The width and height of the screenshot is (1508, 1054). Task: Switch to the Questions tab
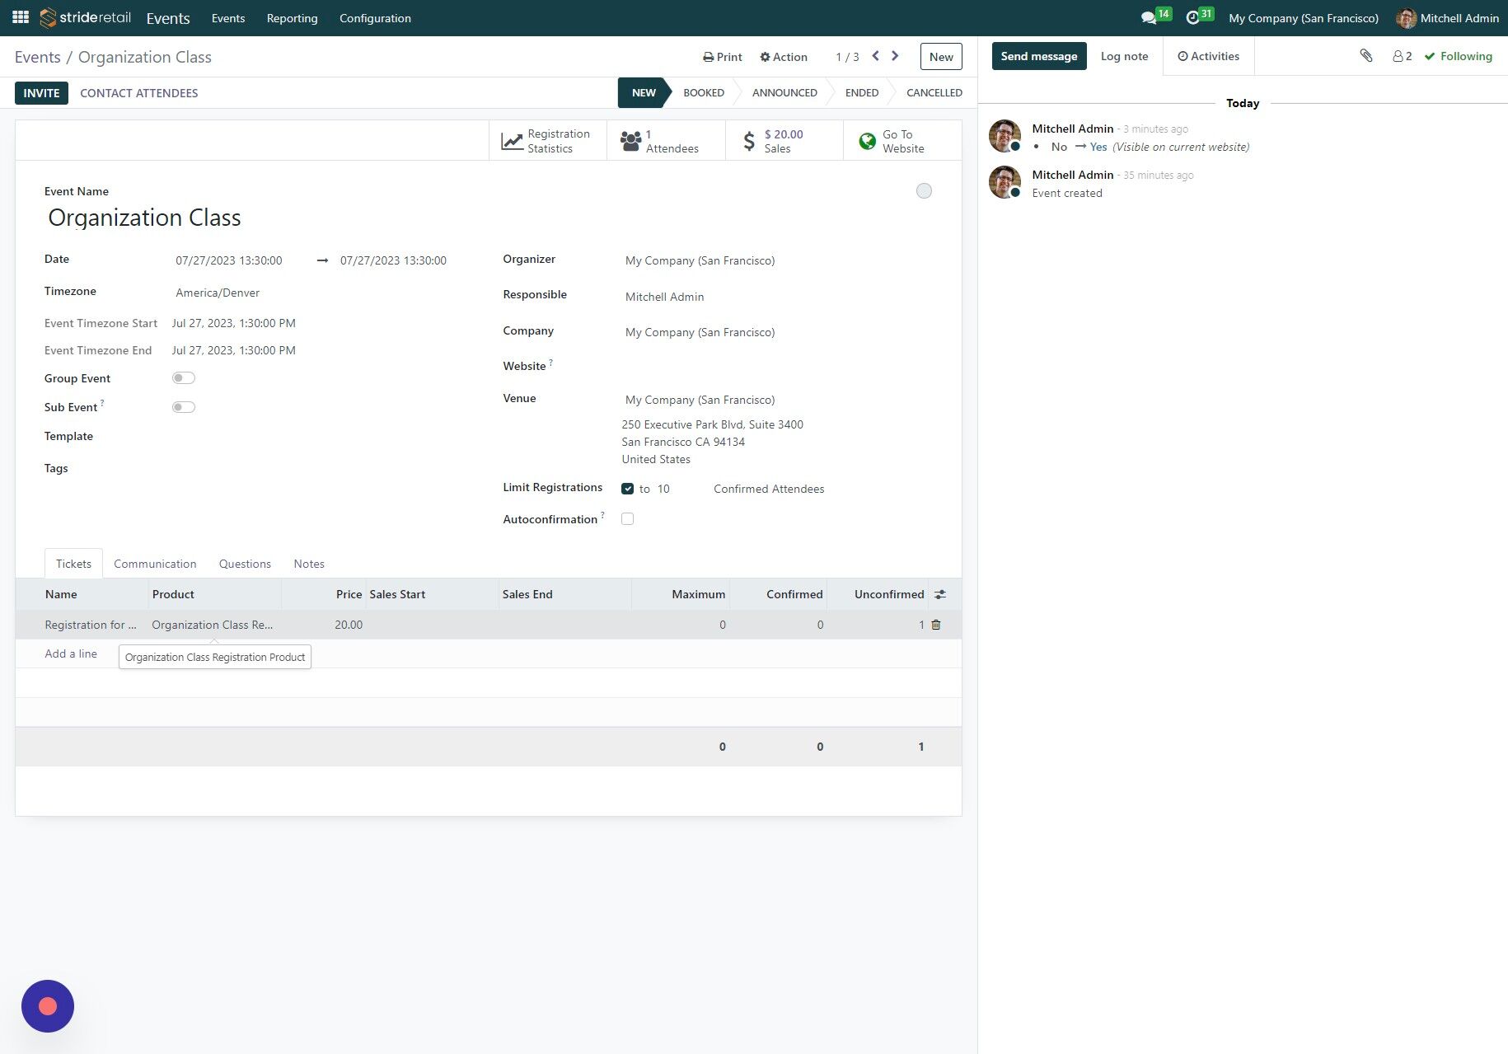point(245,564)
